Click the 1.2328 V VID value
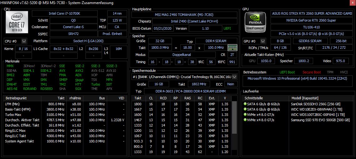Image resolution: width=356 pixels, height=159 pixels. (x=118, y=120)
